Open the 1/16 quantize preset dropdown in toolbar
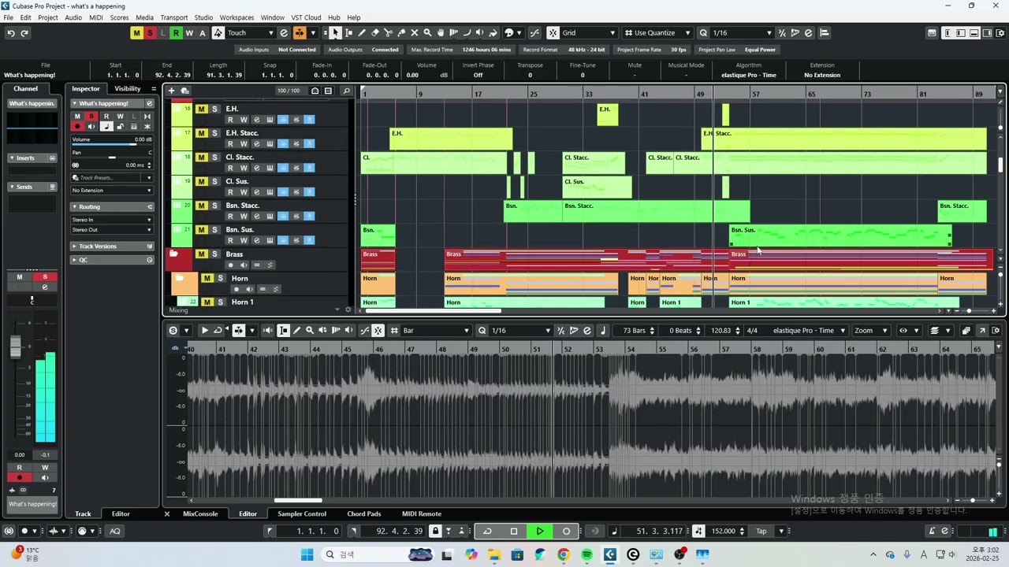 (x=742, y=33)
